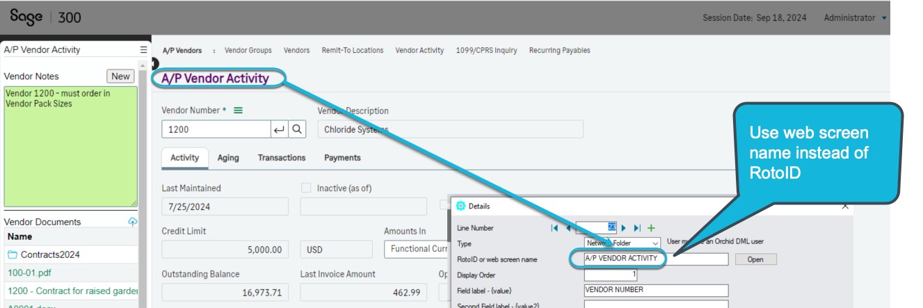923x308 pixels.
Task: Add a new line with green plus
Action: [x=652, y=228]
